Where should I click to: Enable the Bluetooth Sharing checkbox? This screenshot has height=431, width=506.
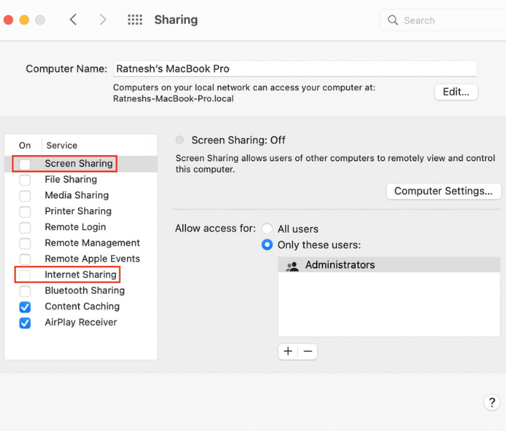[x=25, y=291]
